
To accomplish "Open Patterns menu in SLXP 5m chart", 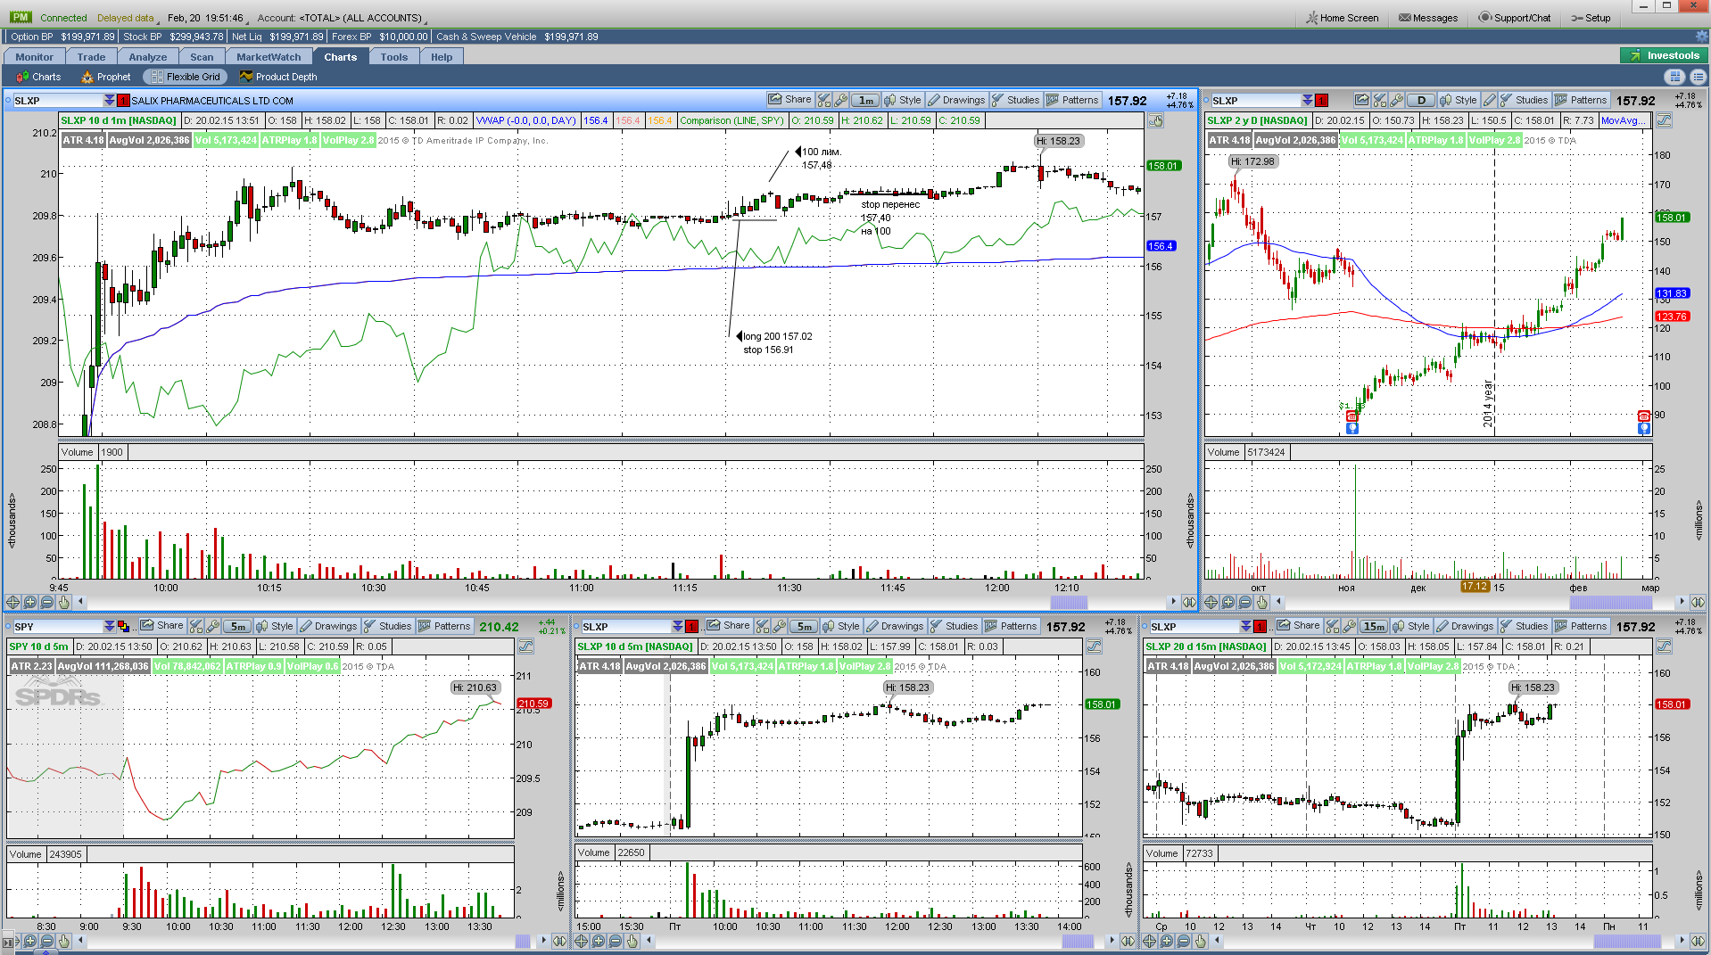I will 1011,626.
